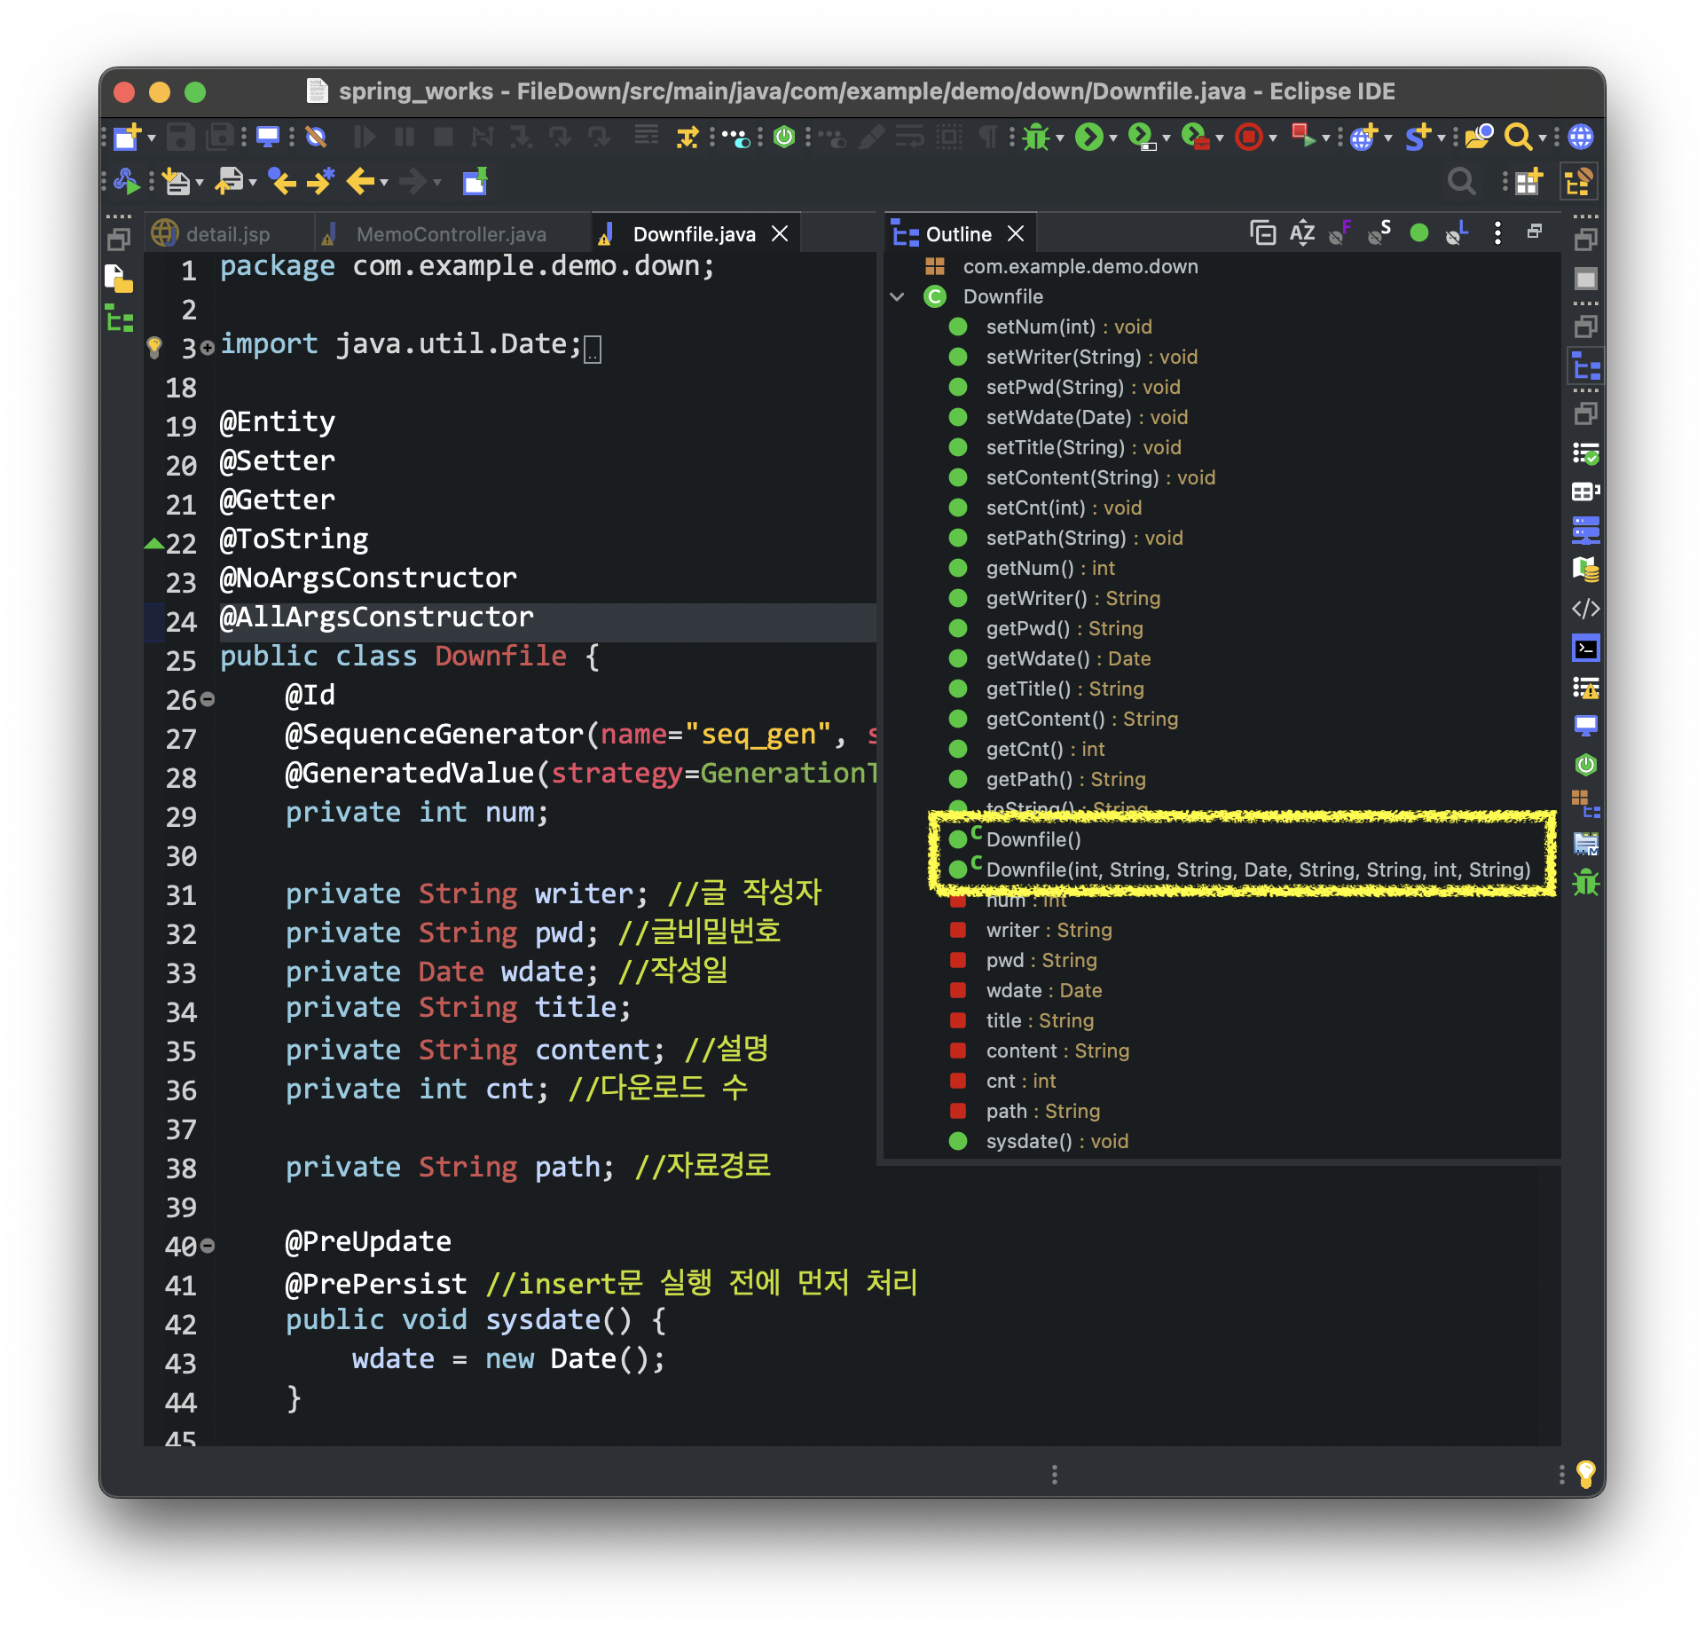This screenshot has width=1705, height=1629.
Task: Toggle Hide Static Members in Outline
Action: 1379,233
